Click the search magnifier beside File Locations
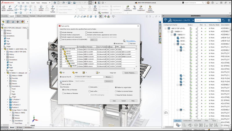The image size is (232, 131). 124,41
